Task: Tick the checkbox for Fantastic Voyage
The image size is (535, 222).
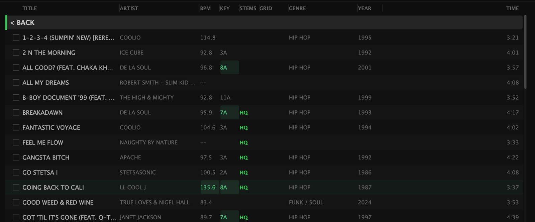Action: tap(16, 127)
